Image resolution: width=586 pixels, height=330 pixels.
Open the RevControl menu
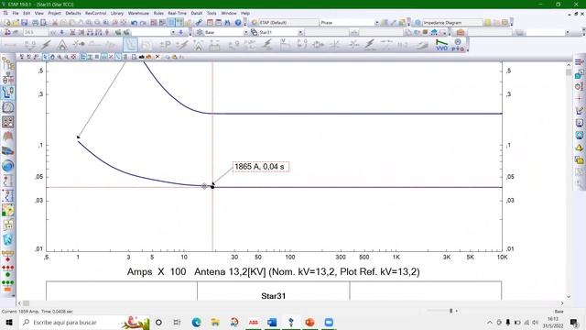point(95,13)
